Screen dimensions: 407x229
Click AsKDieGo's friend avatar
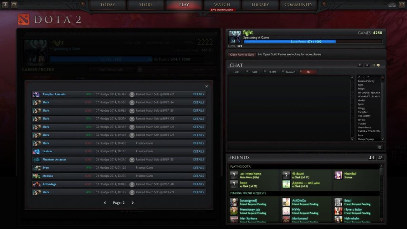tap(286, 202)
